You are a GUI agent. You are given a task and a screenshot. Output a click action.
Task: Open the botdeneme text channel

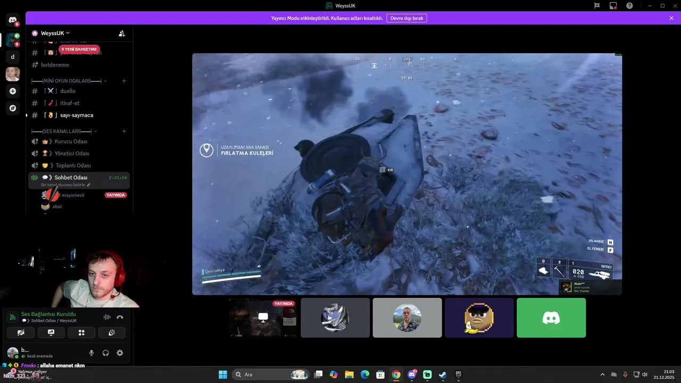point(79,65)
